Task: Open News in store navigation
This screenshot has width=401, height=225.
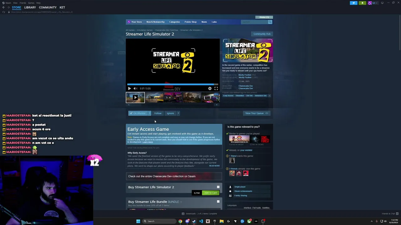Action: (204, 22)
